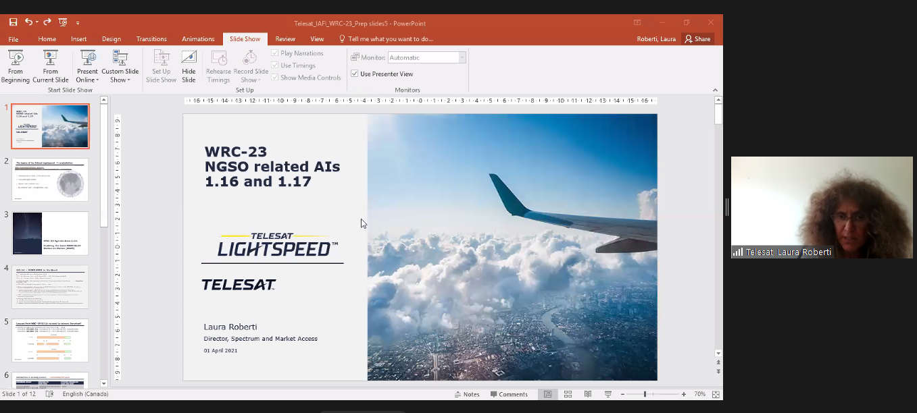Start slideshow From Current Slide
The image size is (917, 413).
pos(51,66)
